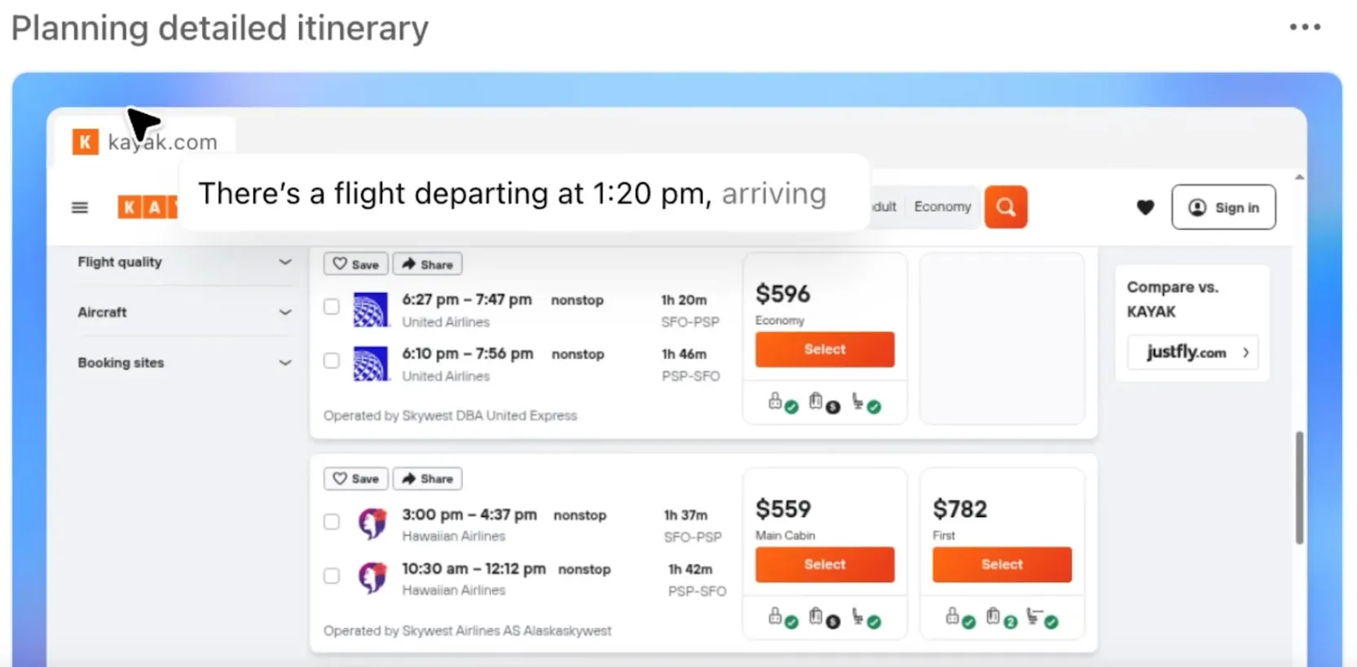Expand the Booking sites filter

[184, 362]
